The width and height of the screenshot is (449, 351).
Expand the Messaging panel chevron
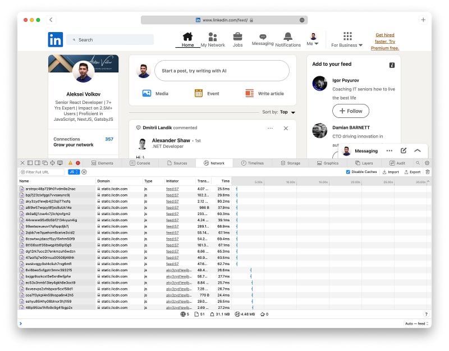tap(418, 151)
